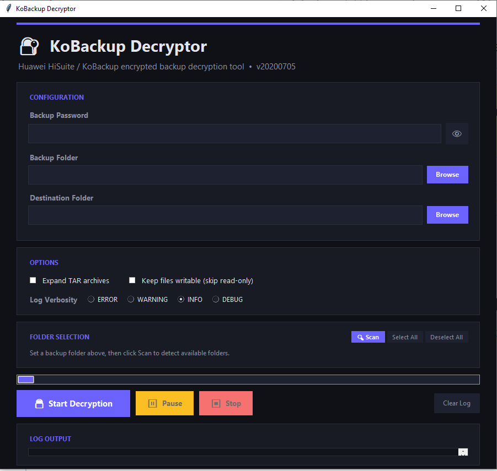This screenshot has width=497, height=471.
Task: Select ERROR log verbosity
Action: 91,299
